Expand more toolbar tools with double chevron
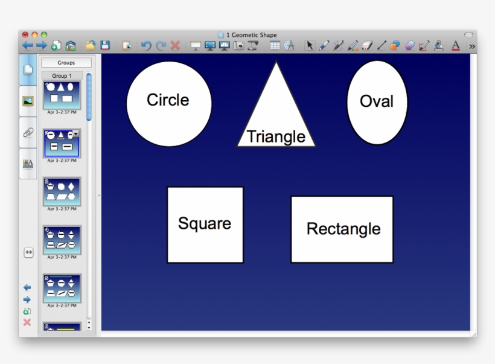The width and height of the screenshot is (495, 364). coord(471,46)
